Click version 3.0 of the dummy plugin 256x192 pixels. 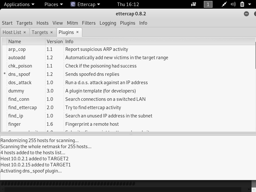coord(50,91)
